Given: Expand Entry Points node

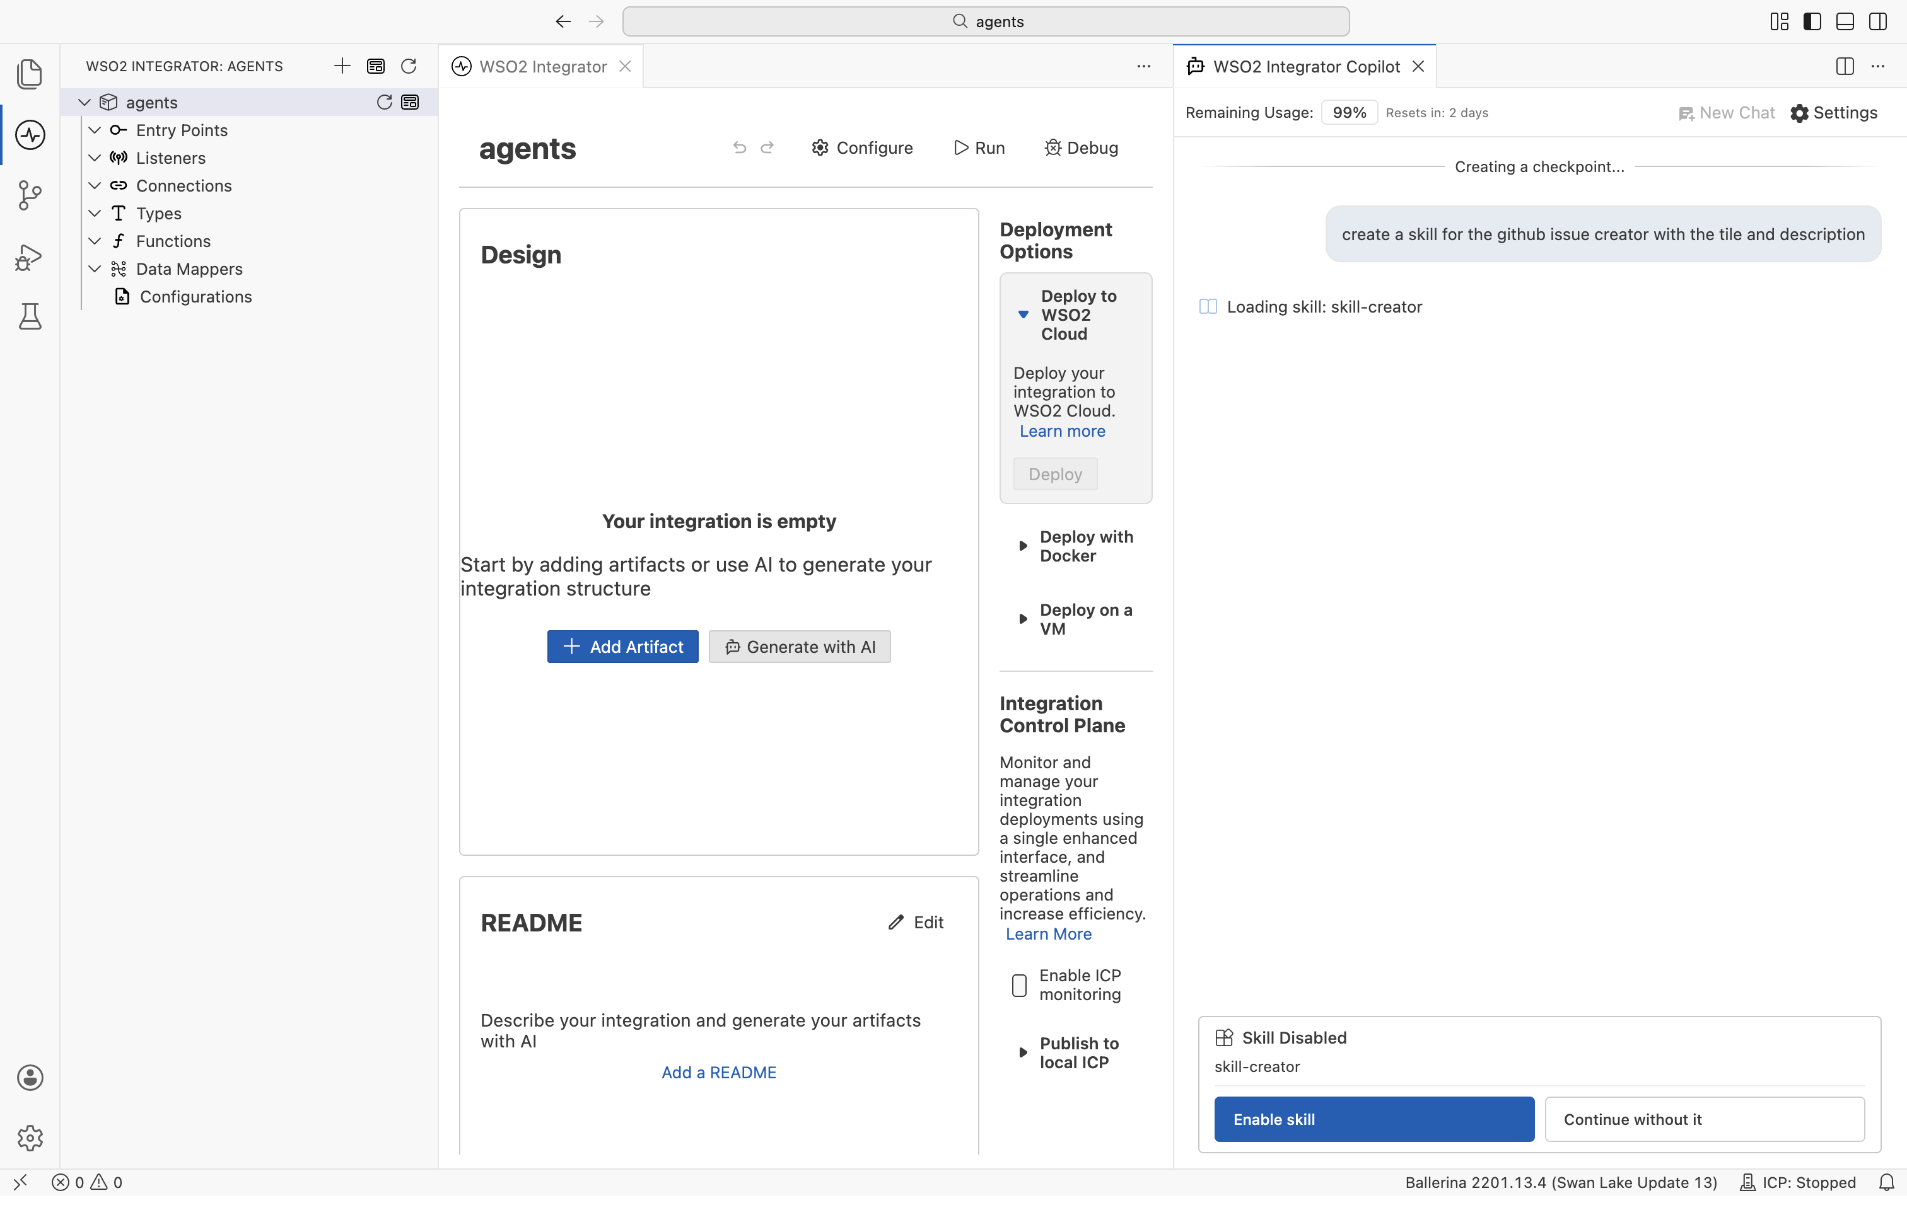Looking at the screenshot, I should [x=94, y=130].
